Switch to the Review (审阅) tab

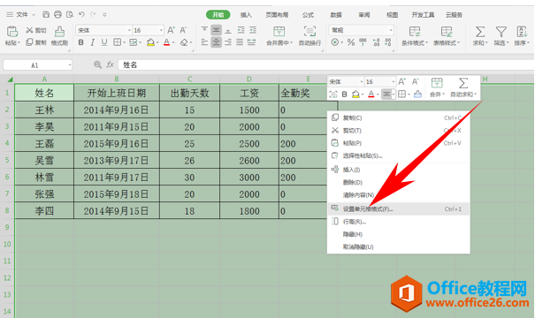tap(363, 15)
